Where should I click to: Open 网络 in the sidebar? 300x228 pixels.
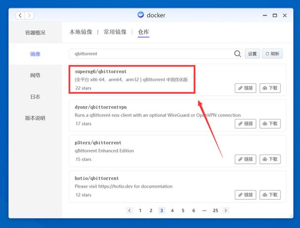[35, 76]
